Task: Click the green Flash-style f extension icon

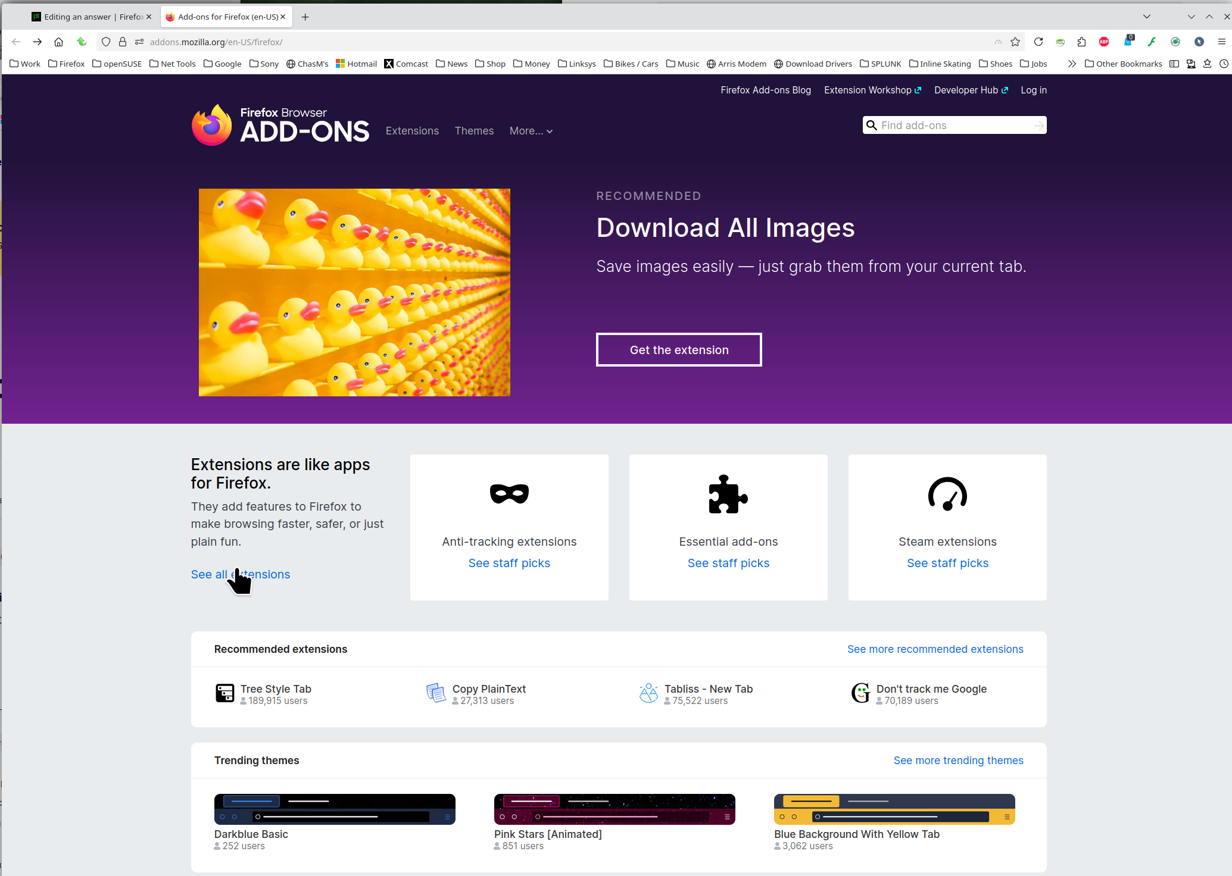Action: (1152, 42)
